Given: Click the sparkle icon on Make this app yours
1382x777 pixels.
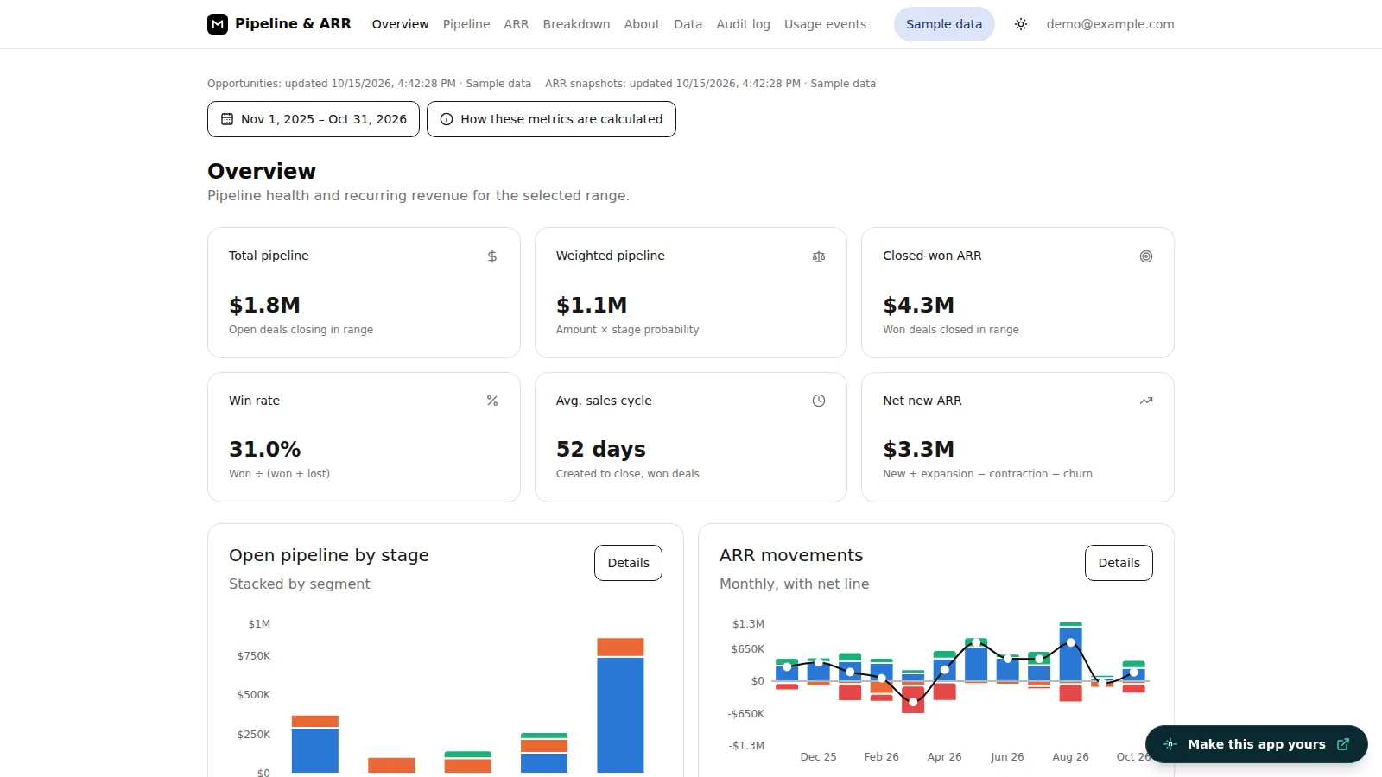Looking at the screenshot, I should point(1170,744).
